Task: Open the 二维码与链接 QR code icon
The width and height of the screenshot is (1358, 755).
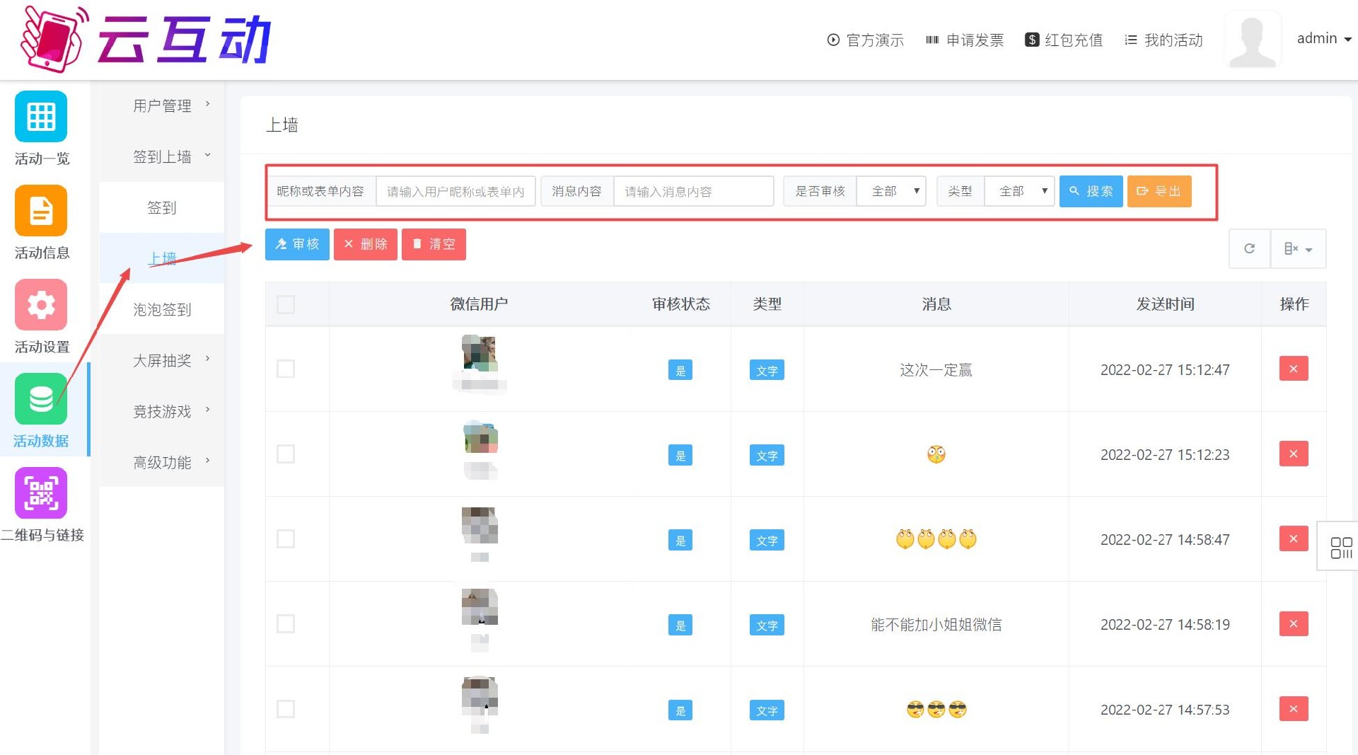Action: 41,493
